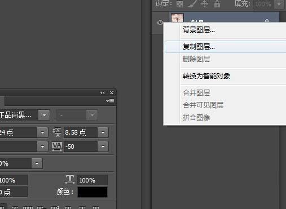Expand the leading 8.58 点 dropdown

click(103, 132)
